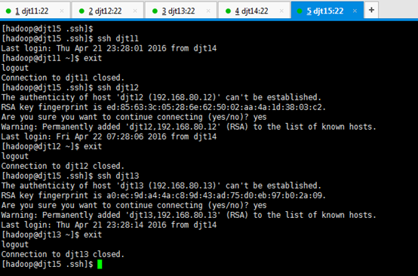Click green status dot on djt12:22 tab
Image resolution: width=418 pixels, height=276 pixels.
coord(81,11)
